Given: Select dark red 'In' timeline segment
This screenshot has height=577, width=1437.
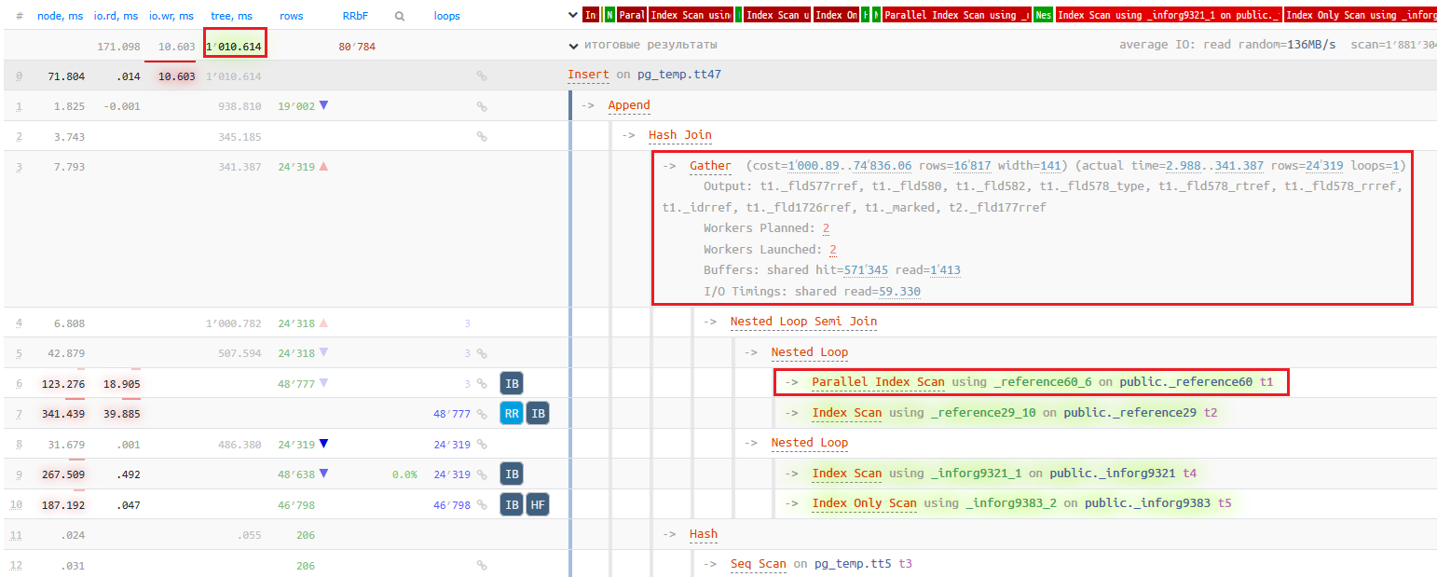Looking at the screenshot, I should tap(591, 15).
